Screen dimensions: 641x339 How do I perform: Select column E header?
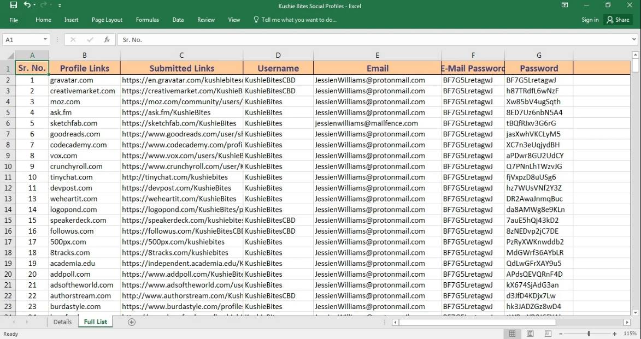pyautogui.click(x=377, y=55)
